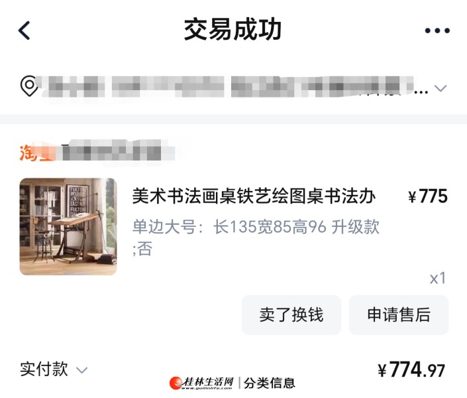The image size is (467, 398).
Task: Tap the 实付款 label
Action: [44, 369]
